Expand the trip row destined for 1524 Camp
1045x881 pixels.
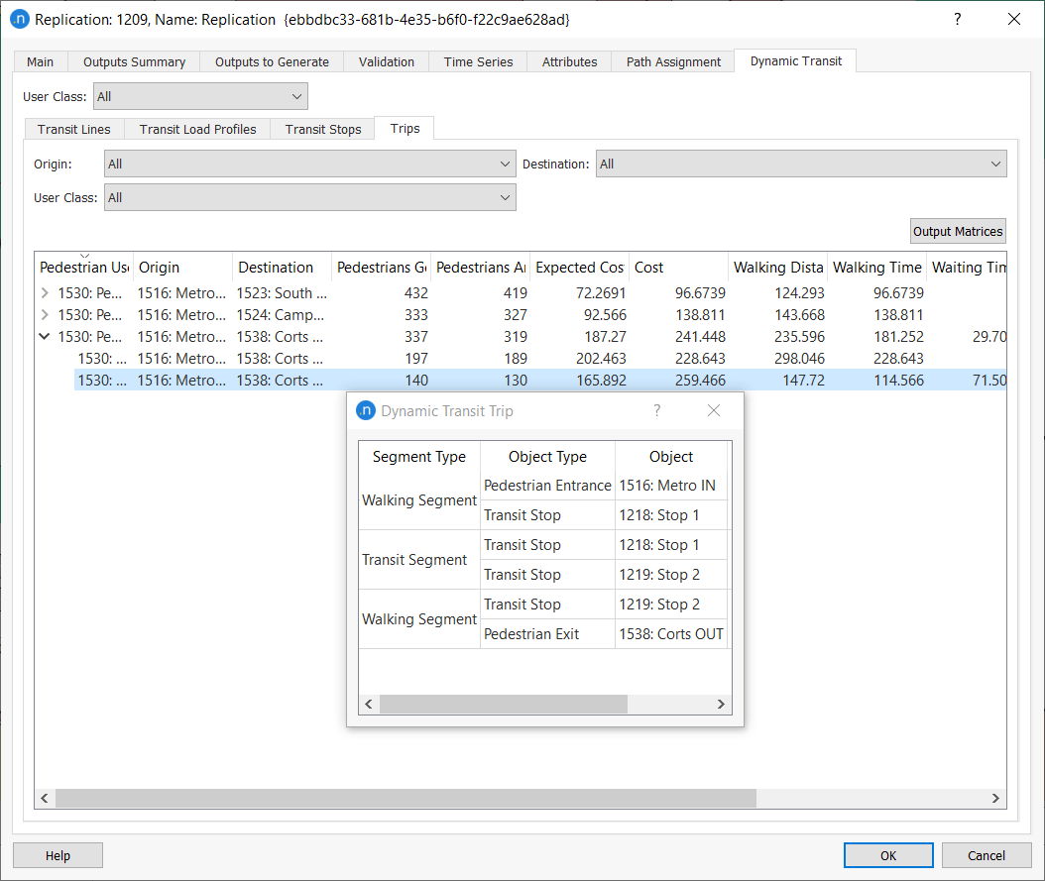pos(45,314)
